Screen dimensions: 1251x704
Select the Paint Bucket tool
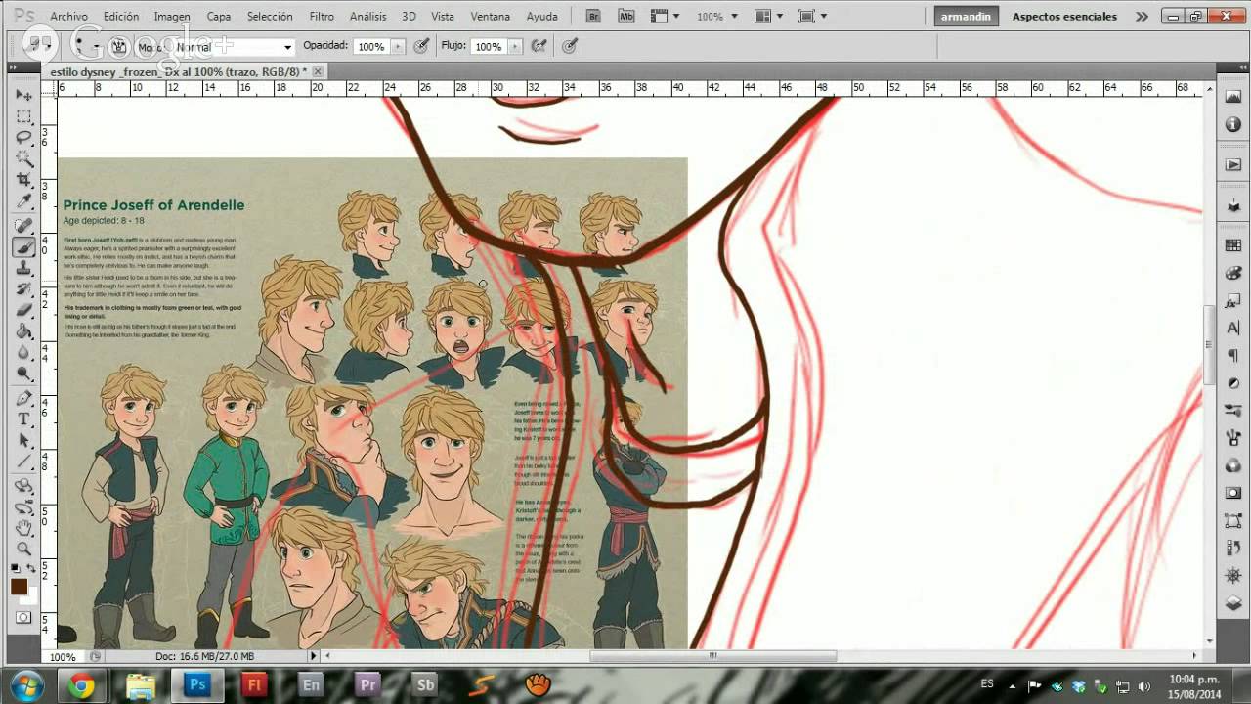coord(24,331)
